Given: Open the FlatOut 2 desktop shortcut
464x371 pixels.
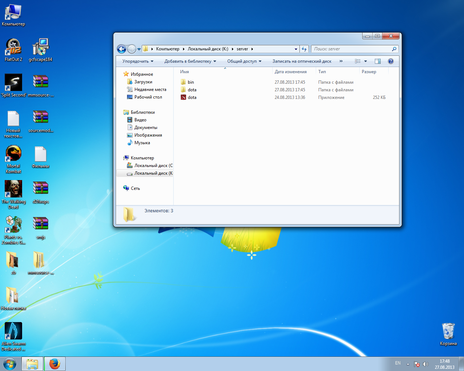Looking at the screenshot, I should 13,50.
